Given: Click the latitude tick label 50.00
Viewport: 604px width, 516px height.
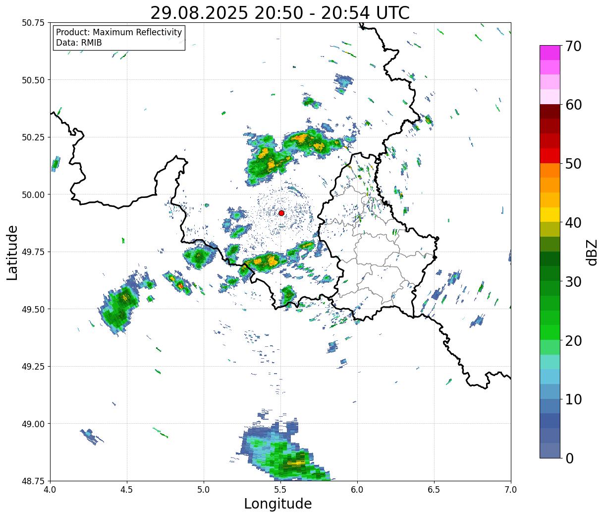Looking at the screenshot, I should [33, 194].
